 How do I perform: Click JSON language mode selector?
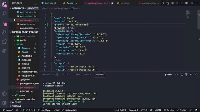[158, 110]
